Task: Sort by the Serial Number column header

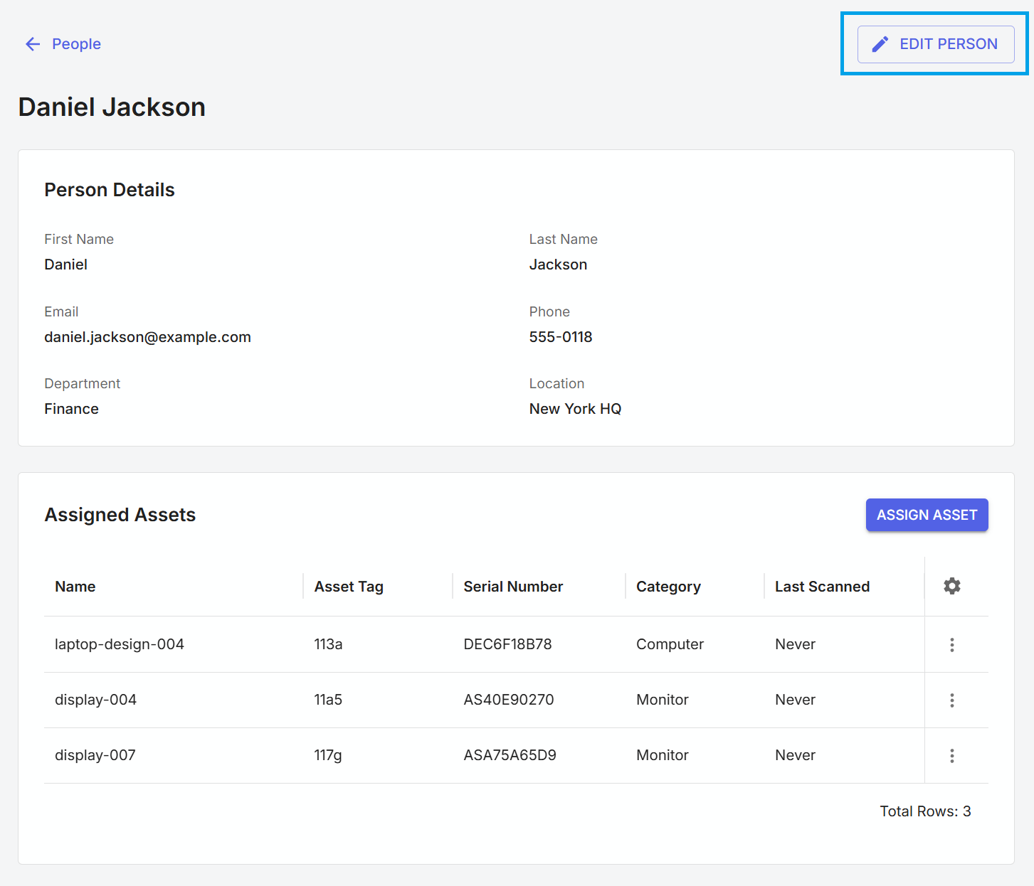Action: (513, 587)
